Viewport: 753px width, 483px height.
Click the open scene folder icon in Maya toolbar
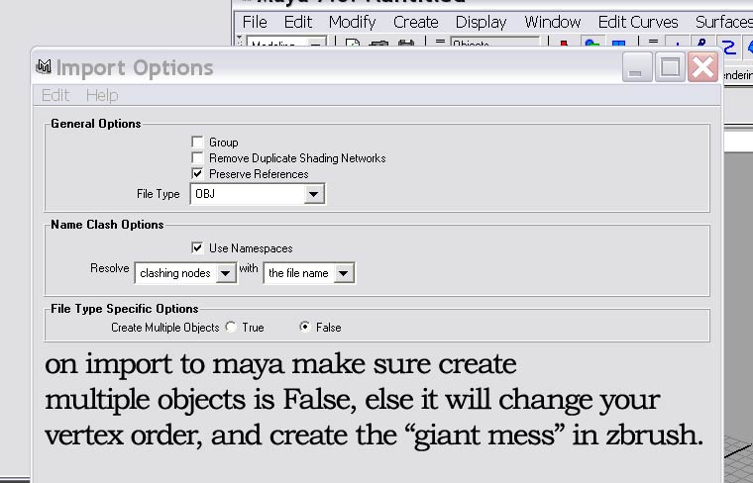[x=378, y=43]
